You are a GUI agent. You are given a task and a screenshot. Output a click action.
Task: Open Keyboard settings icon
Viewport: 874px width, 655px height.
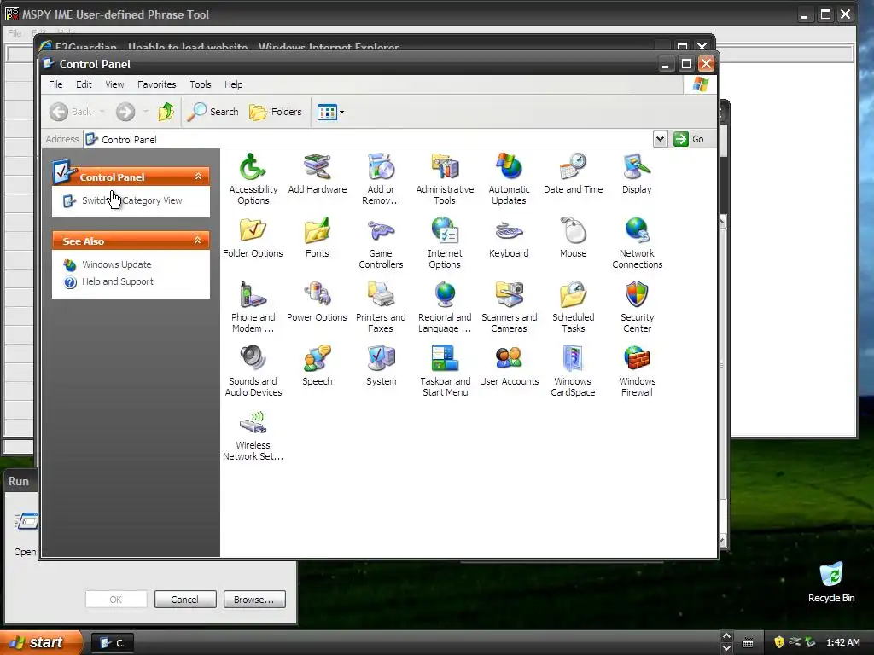[509, 238]
